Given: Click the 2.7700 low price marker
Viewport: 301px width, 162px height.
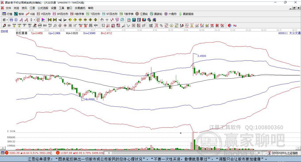Looking at the screenshot, I should point(90,99).
